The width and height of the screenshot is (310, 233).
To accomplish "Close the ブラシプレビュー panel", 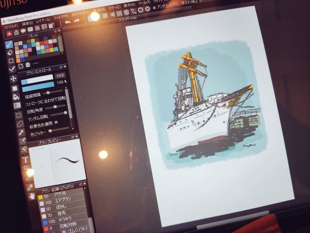I will (x=77, y=136).
